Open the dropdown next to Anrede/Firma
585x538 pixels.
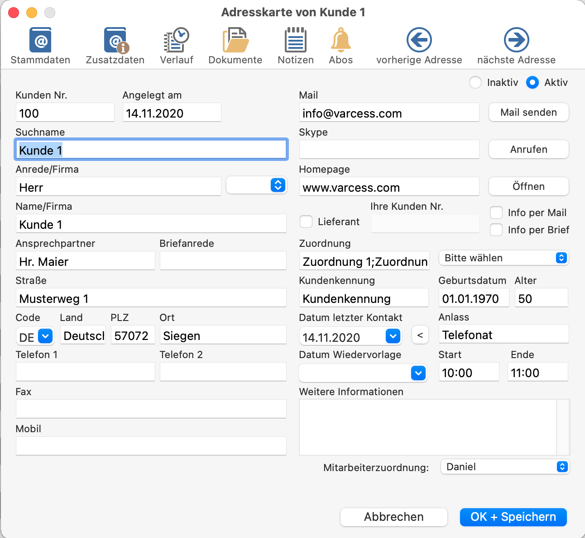coord(256,185)
